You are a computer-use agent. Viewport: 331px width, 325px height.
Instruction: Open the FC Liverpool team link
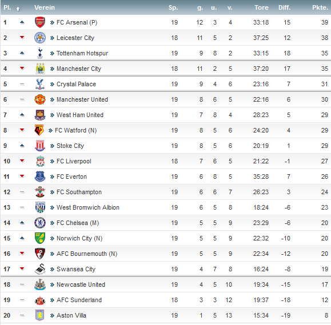(x=74, y=161)
